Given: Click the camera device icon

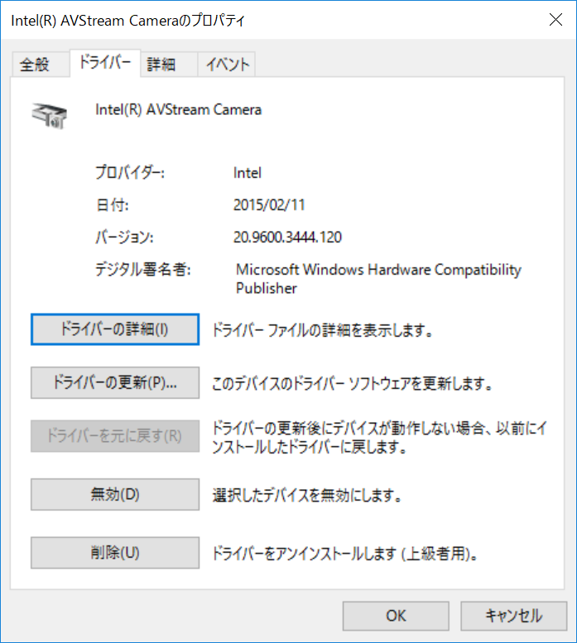Looking at the screenshot, I should (x=49, y=116).
